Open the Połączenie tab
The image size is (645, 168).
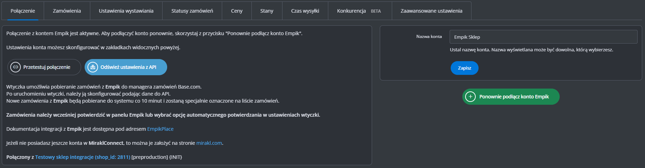click(x=23, y=11)
